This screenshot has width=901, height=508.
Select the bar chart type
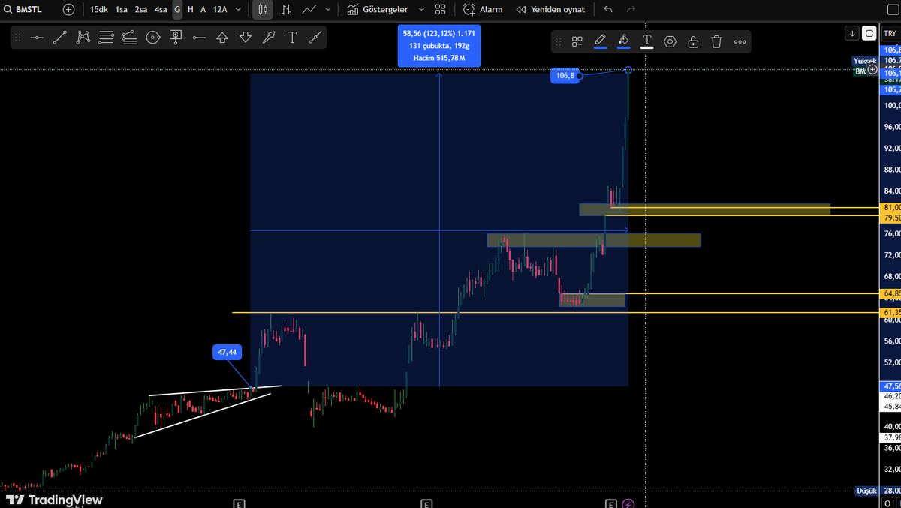286,10
